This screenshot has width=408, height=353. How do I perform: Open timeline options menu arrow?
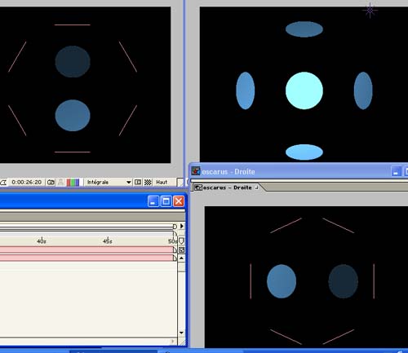pos(182,226)
